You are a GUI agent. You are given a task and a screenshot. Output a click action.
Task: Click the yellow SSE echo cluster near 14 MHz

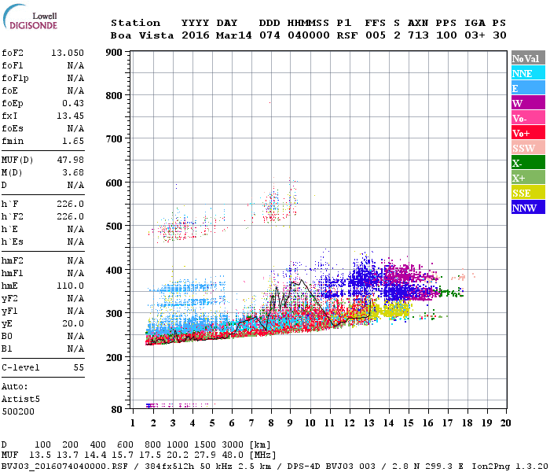[x=392, y=310]
